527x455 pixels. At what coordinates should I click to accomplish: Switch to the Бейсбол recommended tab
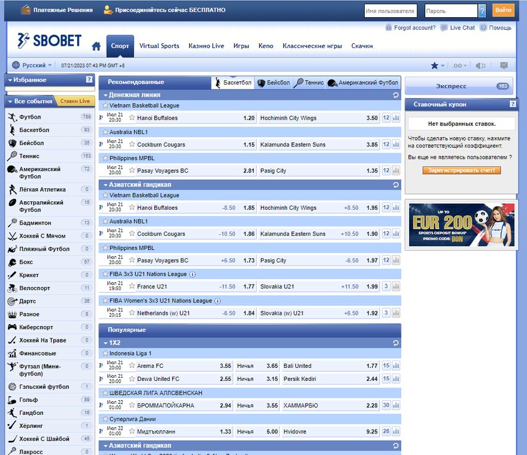tap(274, 83)
